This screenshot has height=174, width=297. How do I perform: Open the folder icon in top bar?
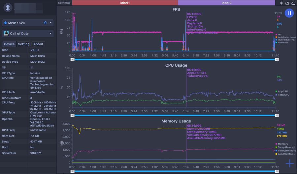[x=287, y=3]
